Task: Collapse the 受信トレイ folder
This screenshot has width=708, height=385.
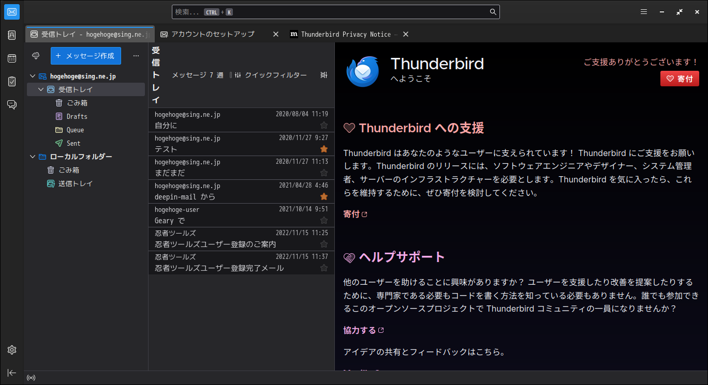Action: click(x=41, y=89)
